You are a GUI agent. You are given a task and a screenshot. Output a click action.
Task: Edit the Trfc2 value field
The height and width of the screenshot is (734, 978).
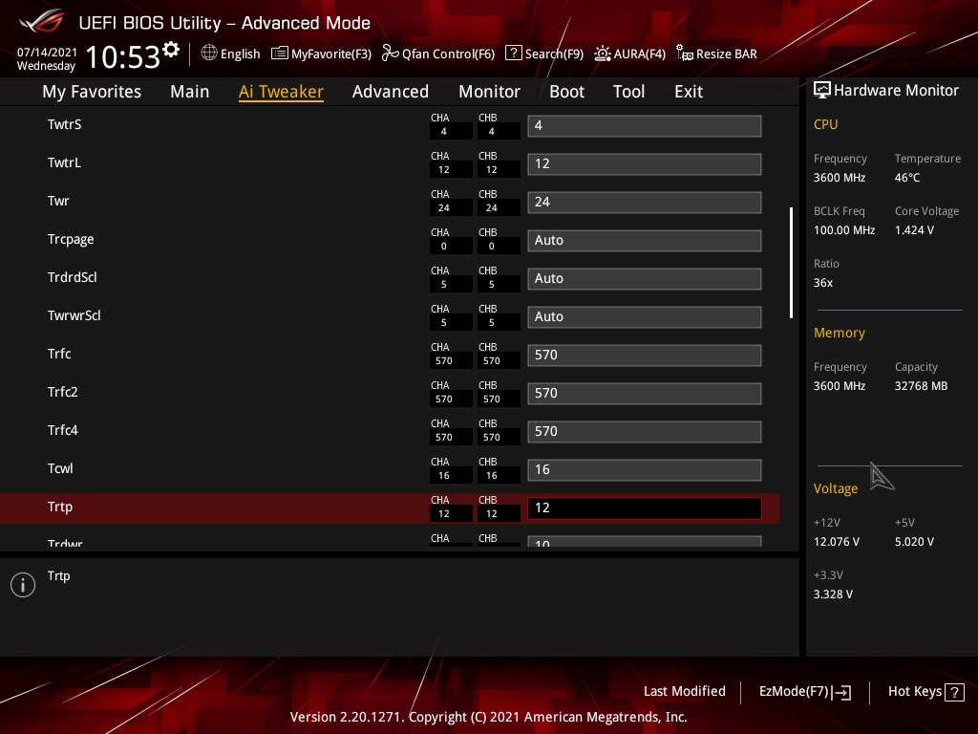point(645,393)
